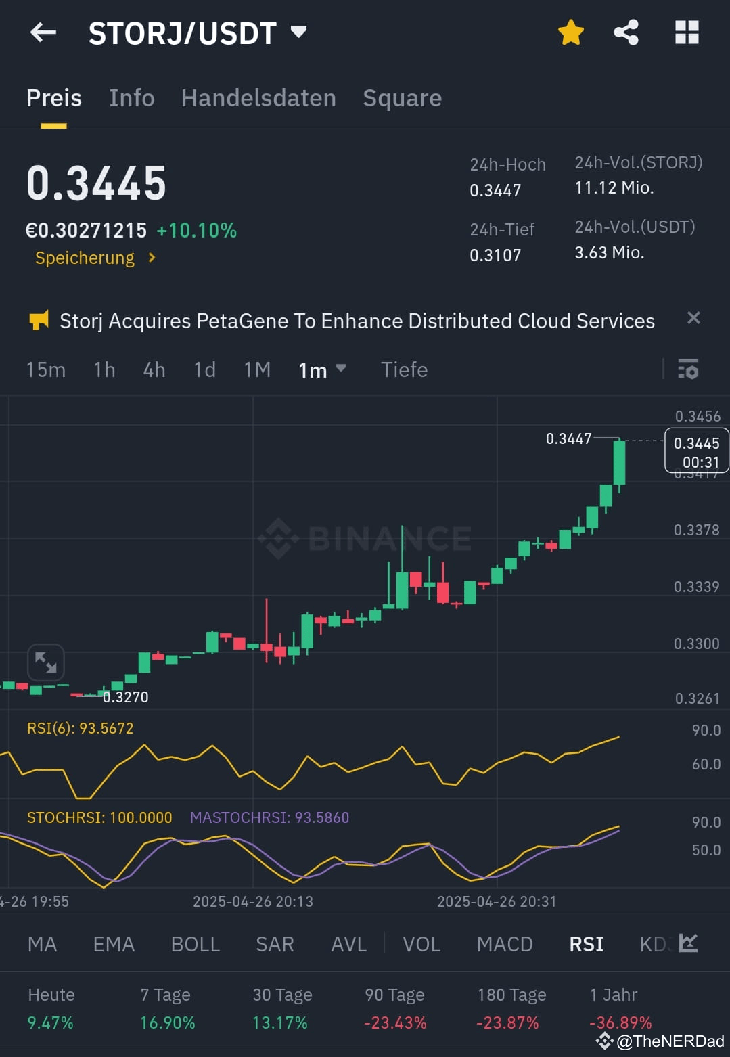Select the 4h timeframe
Image resolution: width=730 pixels, height=1057 pixels.
154,370
